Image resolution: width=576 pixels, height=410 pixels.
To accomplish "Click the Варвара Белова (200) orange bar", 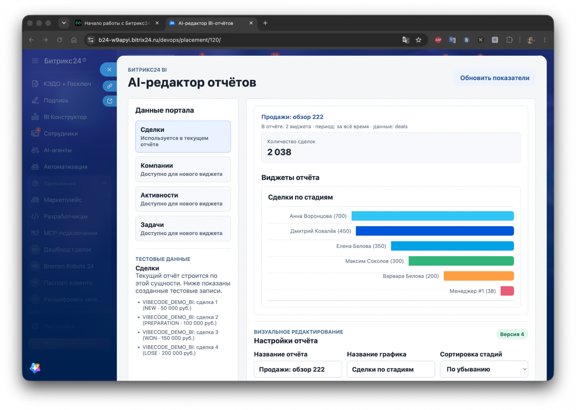I will tap(479, 276).
